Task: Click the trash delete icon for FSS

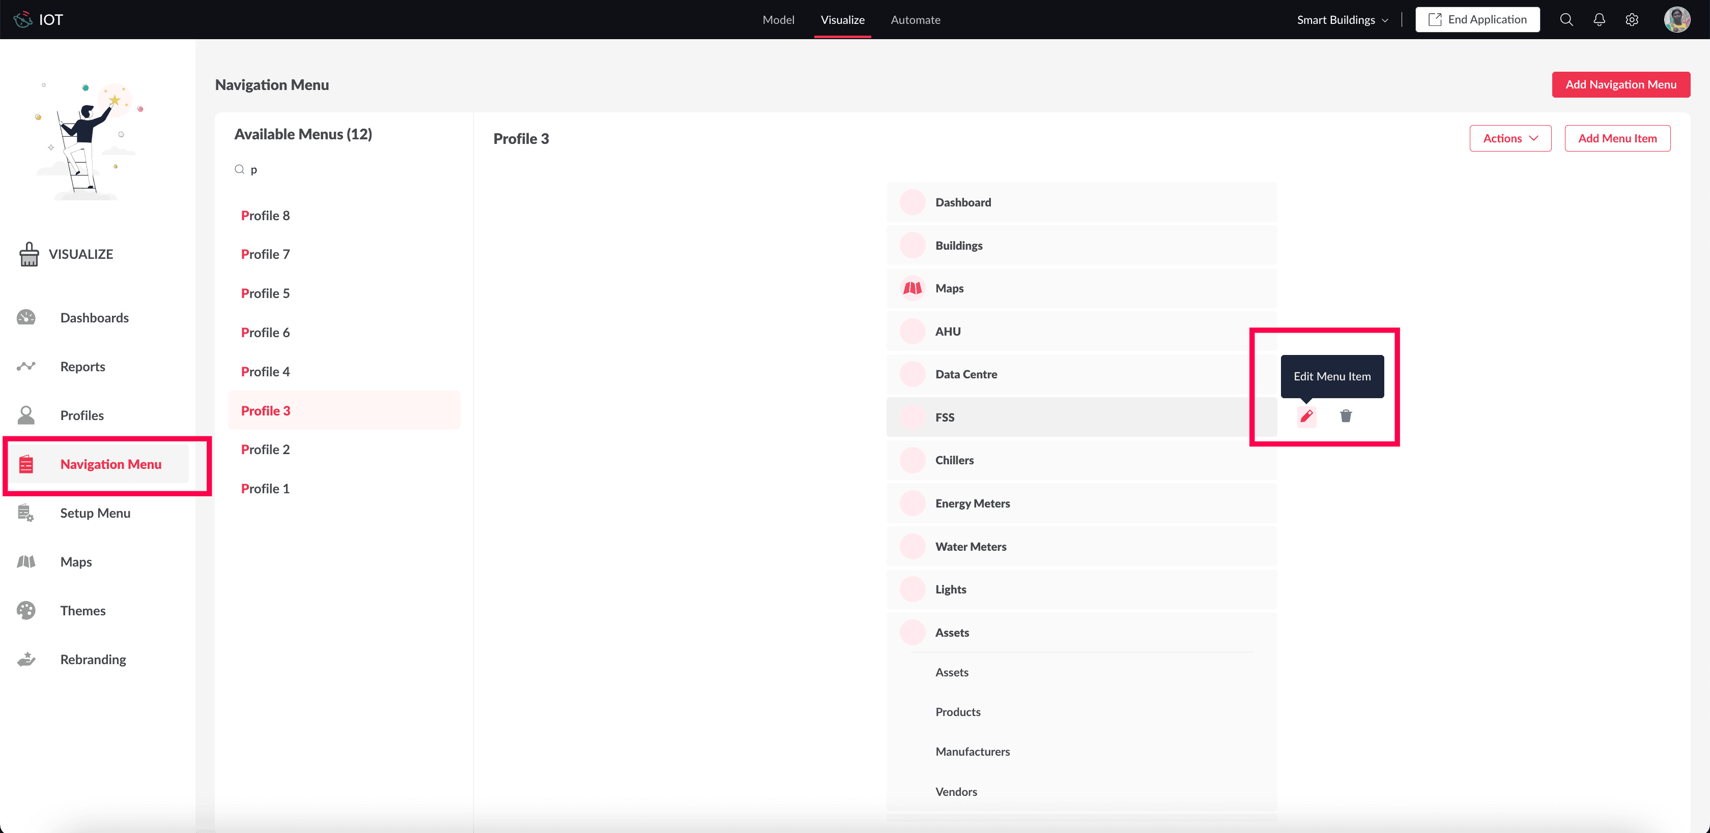Action: (x=1345, y=416)
